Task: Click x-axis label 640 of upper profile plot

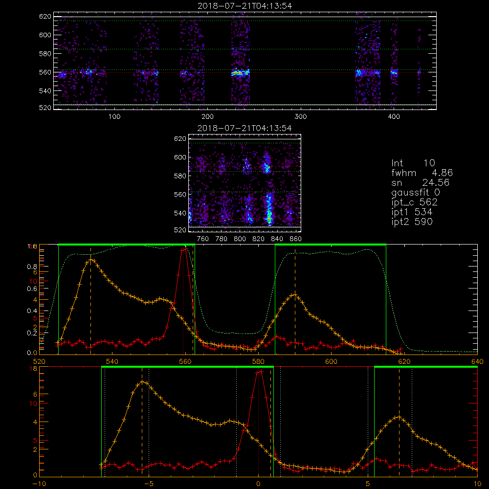Action: click(x=477, y=361)
